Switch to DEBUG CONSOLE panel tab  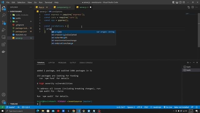pos(86,63)
